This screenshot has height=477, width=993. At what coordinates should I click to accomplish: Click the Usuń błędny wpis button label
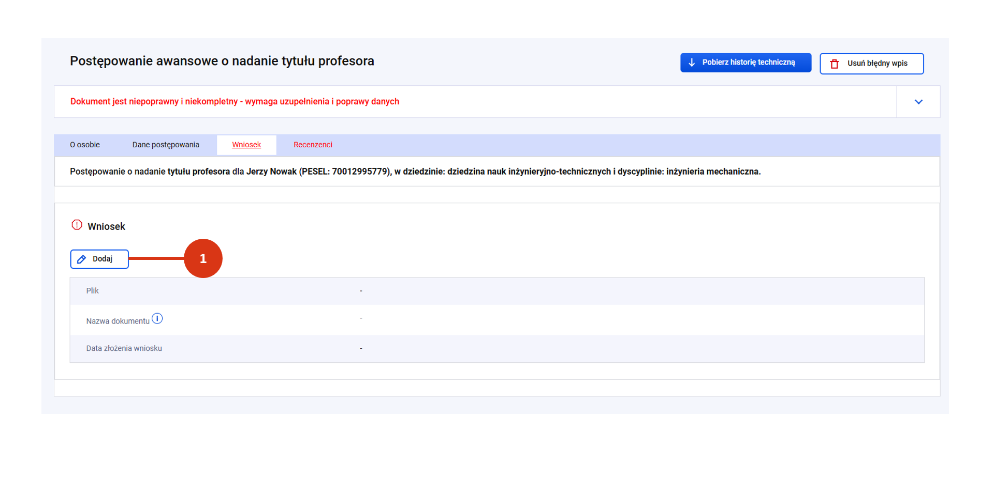[x=877, y=64]
